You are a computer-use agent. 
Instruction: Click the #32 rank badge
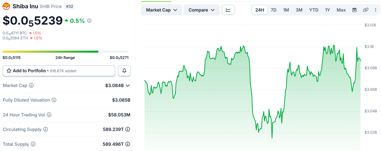70,6
